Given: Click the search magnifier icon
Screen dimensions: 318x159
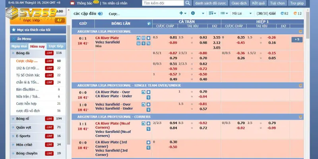Looking at the screenshot, I should coord(188,3).
